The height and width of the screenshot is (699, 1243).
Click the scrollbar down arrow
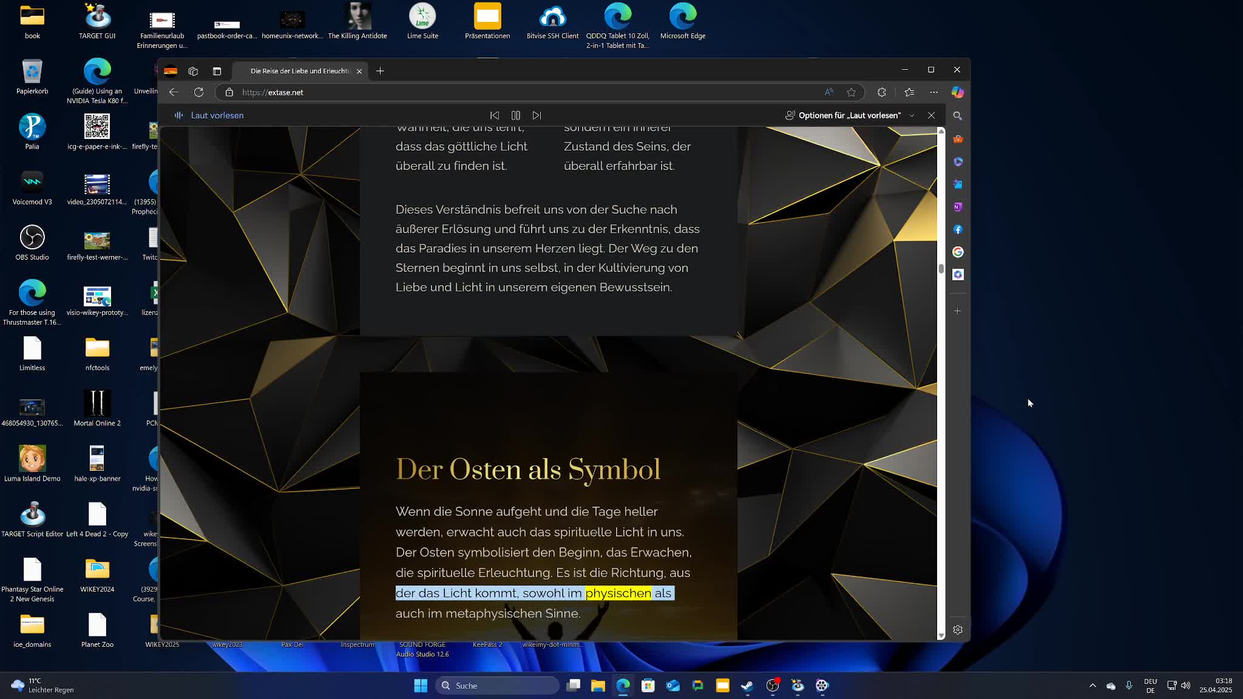pos(941,635)
